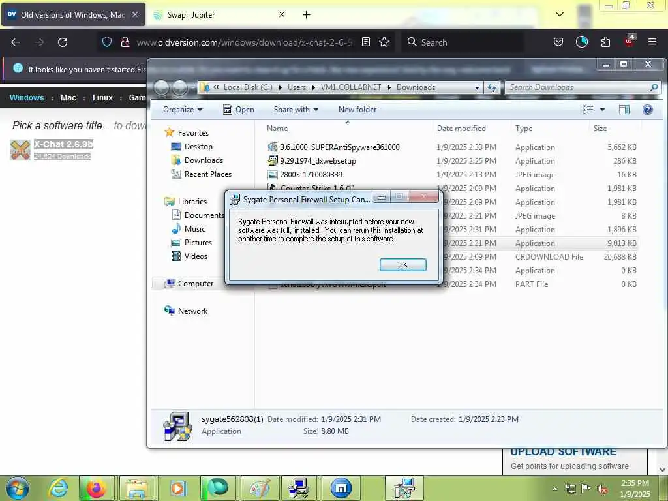Open the Share with dropdown
The height and width of the screenshot is (501, 668).
(296, 110)
